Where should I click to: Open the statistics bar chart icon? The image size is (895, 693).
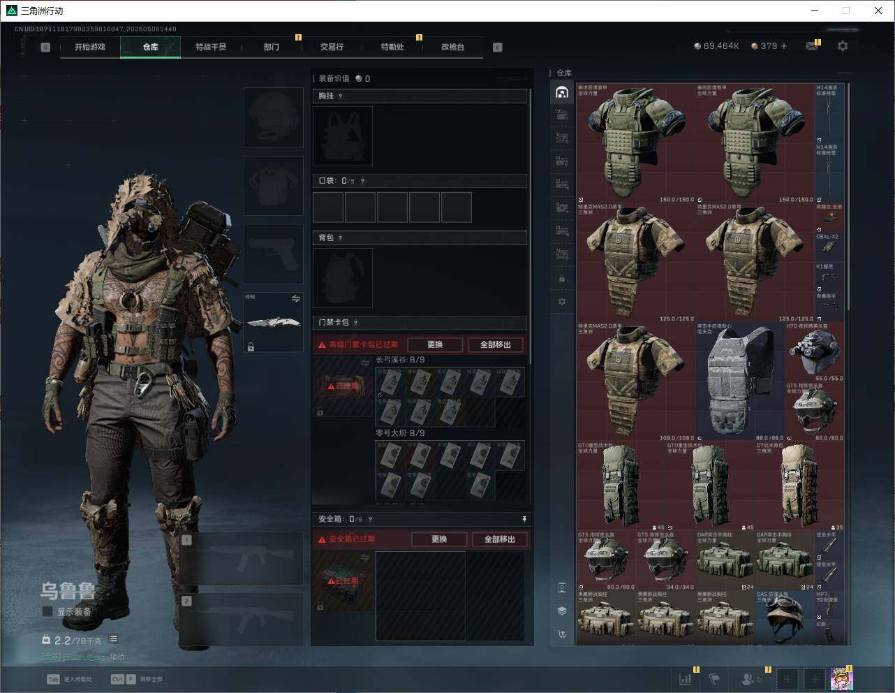pos(686,678)
